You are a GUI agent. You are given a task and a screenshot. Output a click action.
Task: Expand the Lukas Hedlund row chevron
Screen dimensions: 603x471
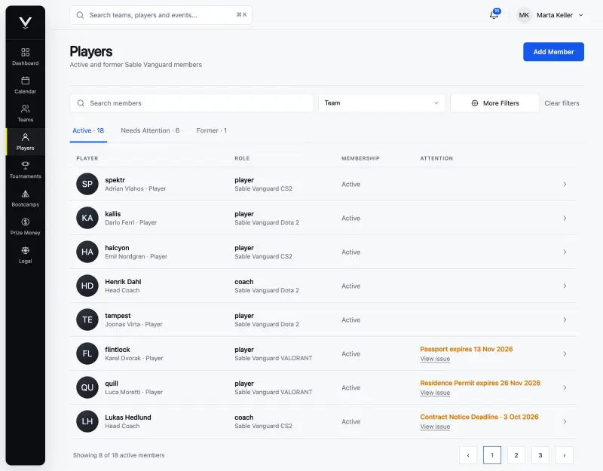point(565,421)
